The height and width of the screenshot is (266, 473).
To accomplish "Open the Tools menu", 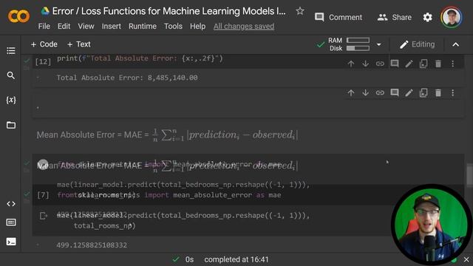I will [x=173, y=27].
